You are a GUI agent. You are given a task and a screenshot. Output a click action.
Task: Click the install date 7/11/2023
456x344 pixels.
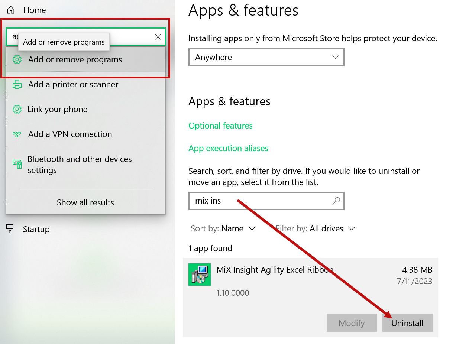[415, 281]
